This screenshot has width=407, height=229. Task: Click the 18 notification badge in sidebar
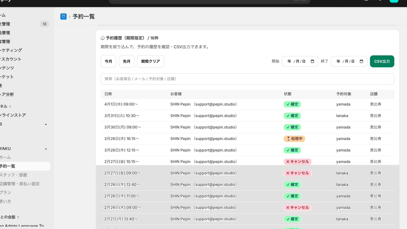(x=45, y=24)
